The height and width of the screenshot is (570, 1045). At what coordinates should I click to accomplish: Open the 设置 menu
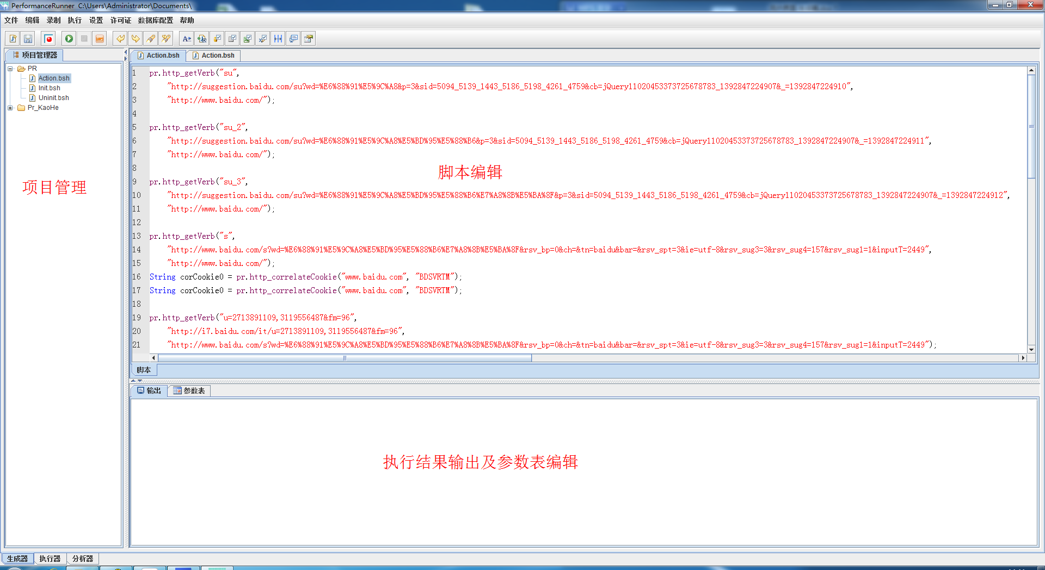click(x=96, y=21)
